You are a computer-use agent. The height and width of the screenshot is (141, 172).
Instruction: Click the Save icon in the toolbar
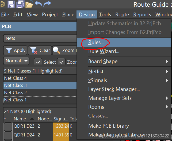(x=11, y=4)
